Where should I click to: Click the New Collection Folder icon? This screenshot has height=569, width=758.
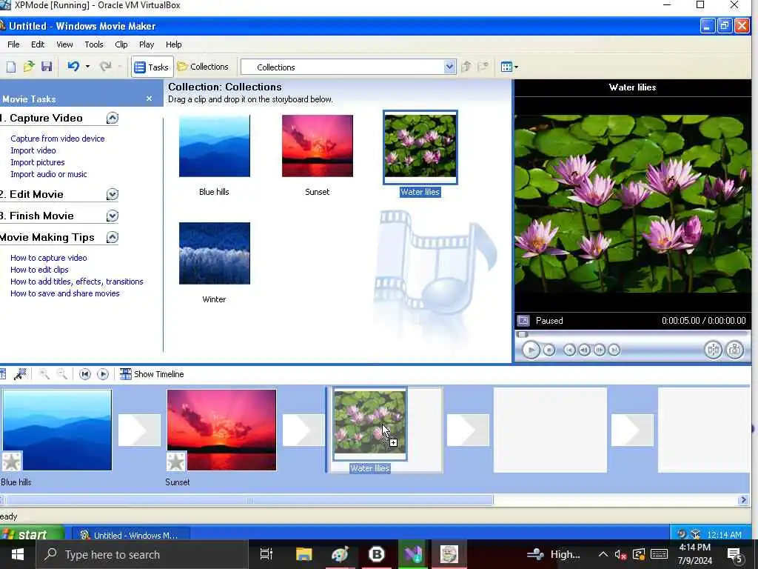pos(483,67)
